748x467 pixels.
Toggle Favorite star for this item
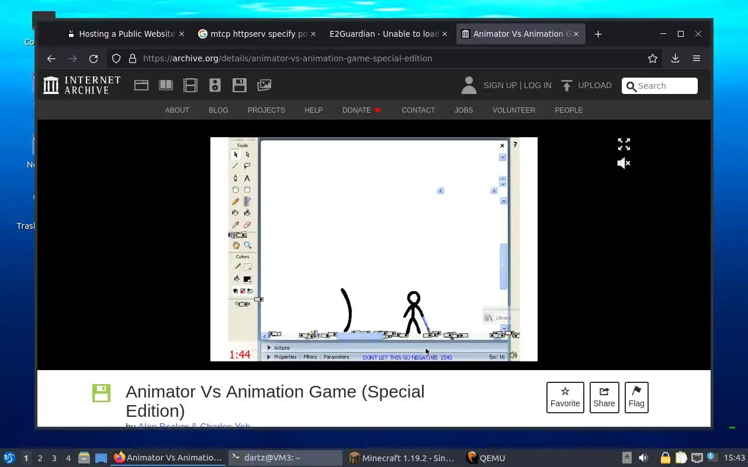click(x=565, y=398)
